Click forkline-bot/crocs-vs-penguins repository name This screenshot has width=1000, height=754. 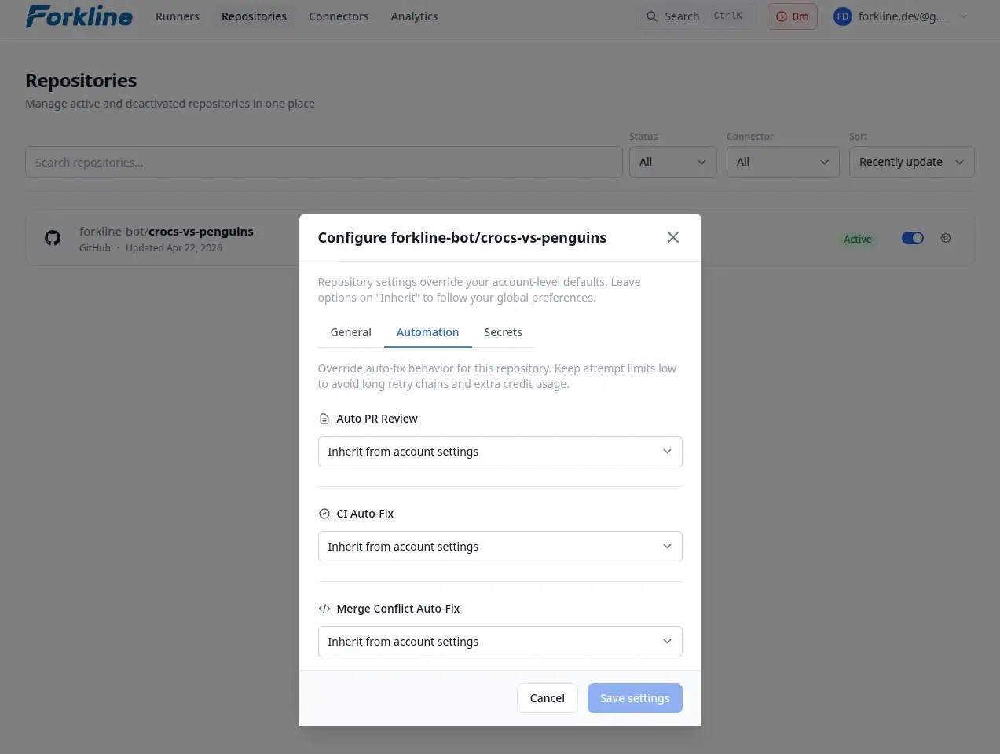pos(166,232)
